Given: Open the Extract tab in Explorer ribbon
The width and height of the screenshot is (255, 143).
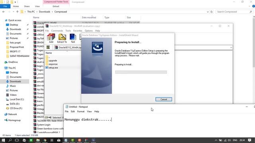Looking at the screenshot, I should (x=56, y=6).
